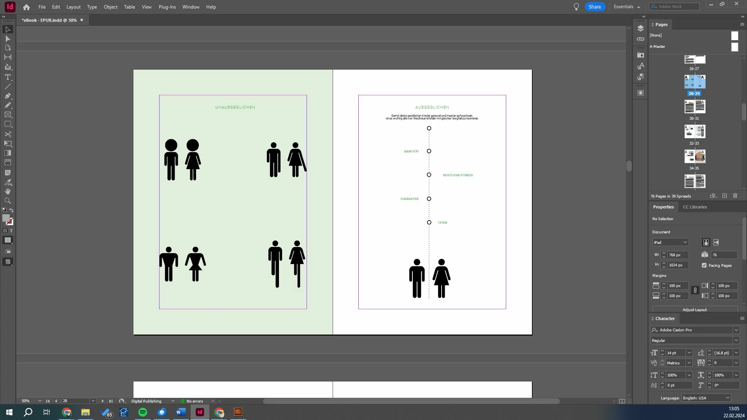Delete selected pages with trash icon
This screenshot has height=420, width=747.
pos(735,196)
